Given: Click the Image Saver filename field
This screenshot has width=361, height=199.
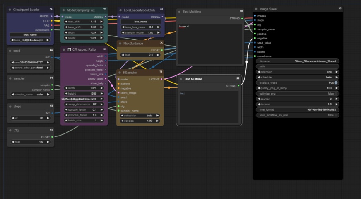Looking at the screenshot, I should click(298, 61).
